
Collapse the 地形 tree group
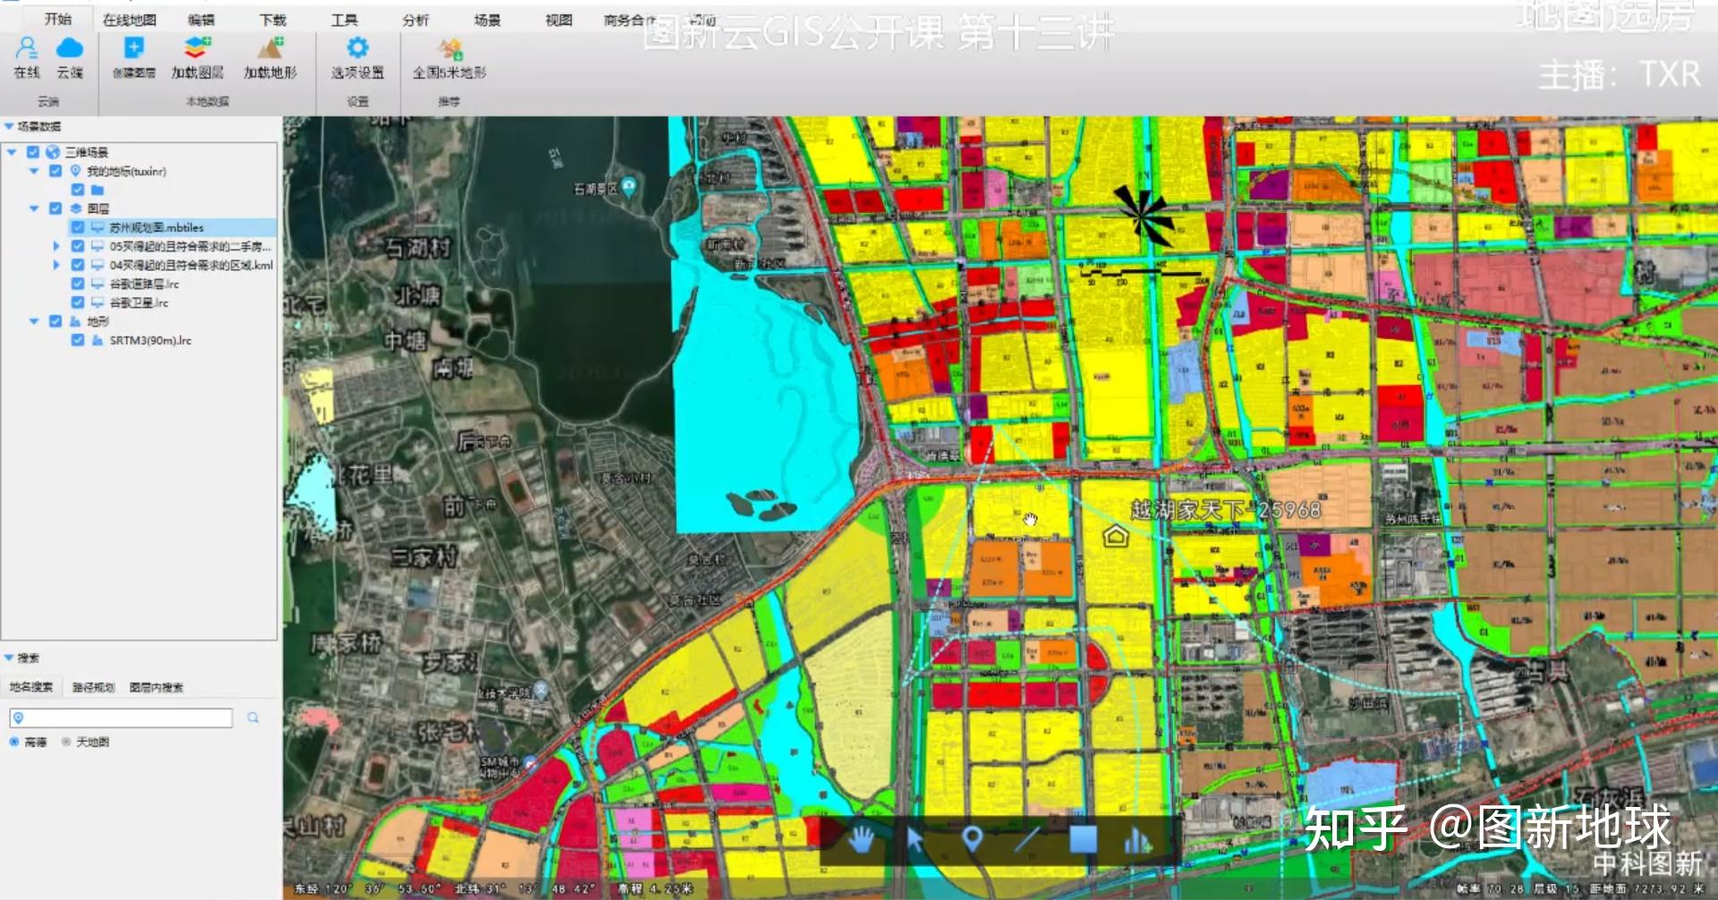click(x=34, y=321)
